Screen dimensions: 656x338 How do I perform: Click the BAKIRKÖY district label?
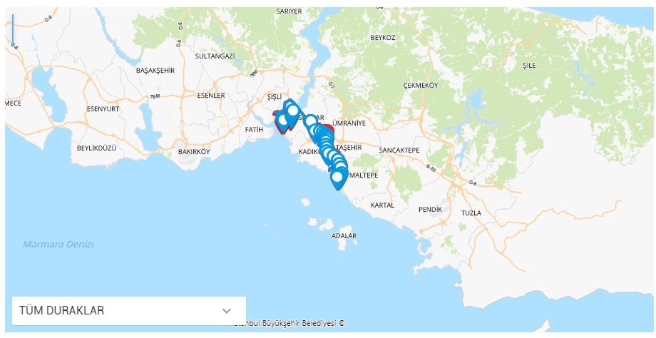(194, 152)
